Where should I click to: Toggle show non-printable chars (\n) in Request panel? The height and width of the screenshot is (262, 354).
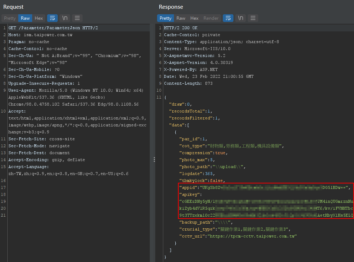(x=65, y=18)
